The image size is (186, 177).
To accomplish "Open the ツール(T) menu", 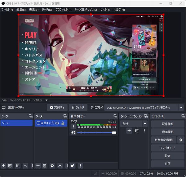I will (x=105, y=10).
